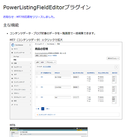Click the 公開 button
This screenshot has height=137, width=140.
(x=37, y=62)
